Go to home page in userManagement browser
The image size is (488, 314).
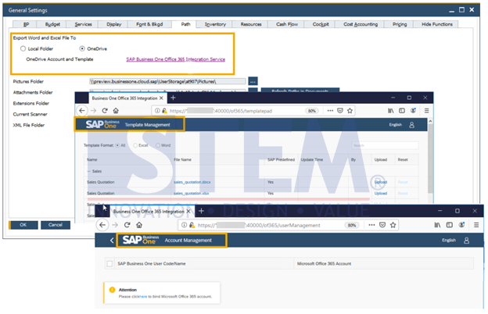[x=139, y=225]
